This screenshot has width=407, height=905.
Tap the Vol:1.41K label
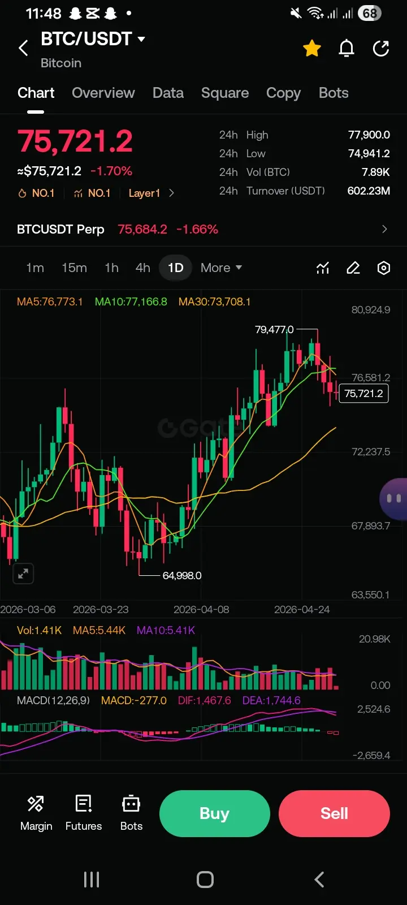[39, 630]
